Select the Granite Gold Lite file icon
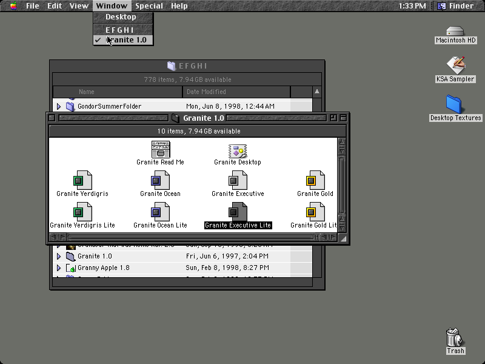485x364 pixels. coord(315,212)
